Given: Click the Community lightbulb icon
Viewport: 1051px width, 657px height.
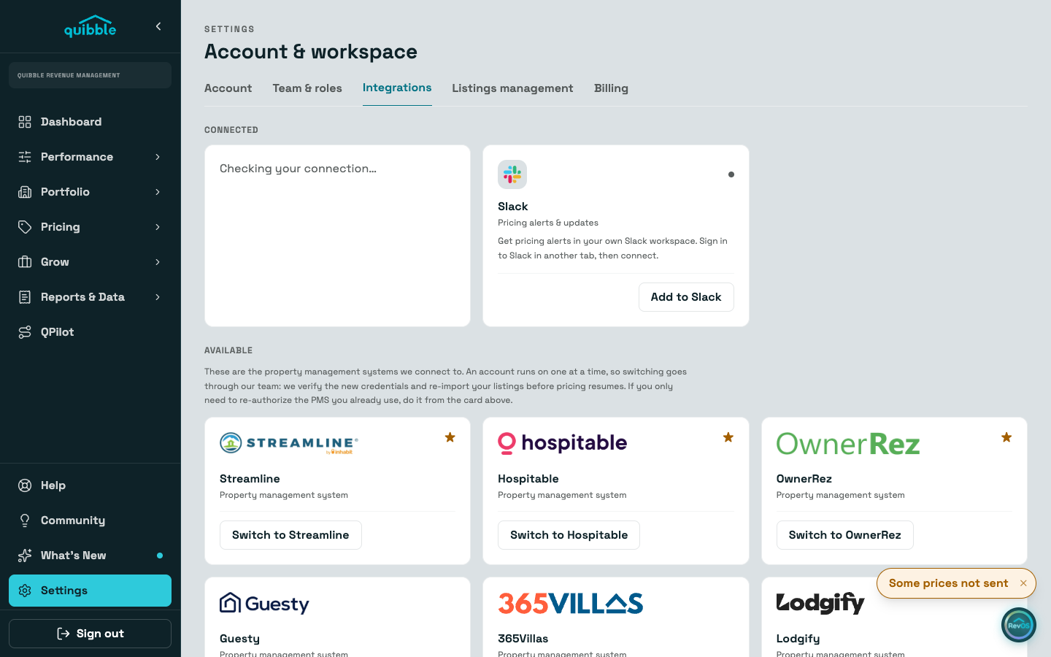Looking at the screenshot, I should pos(25,520).
